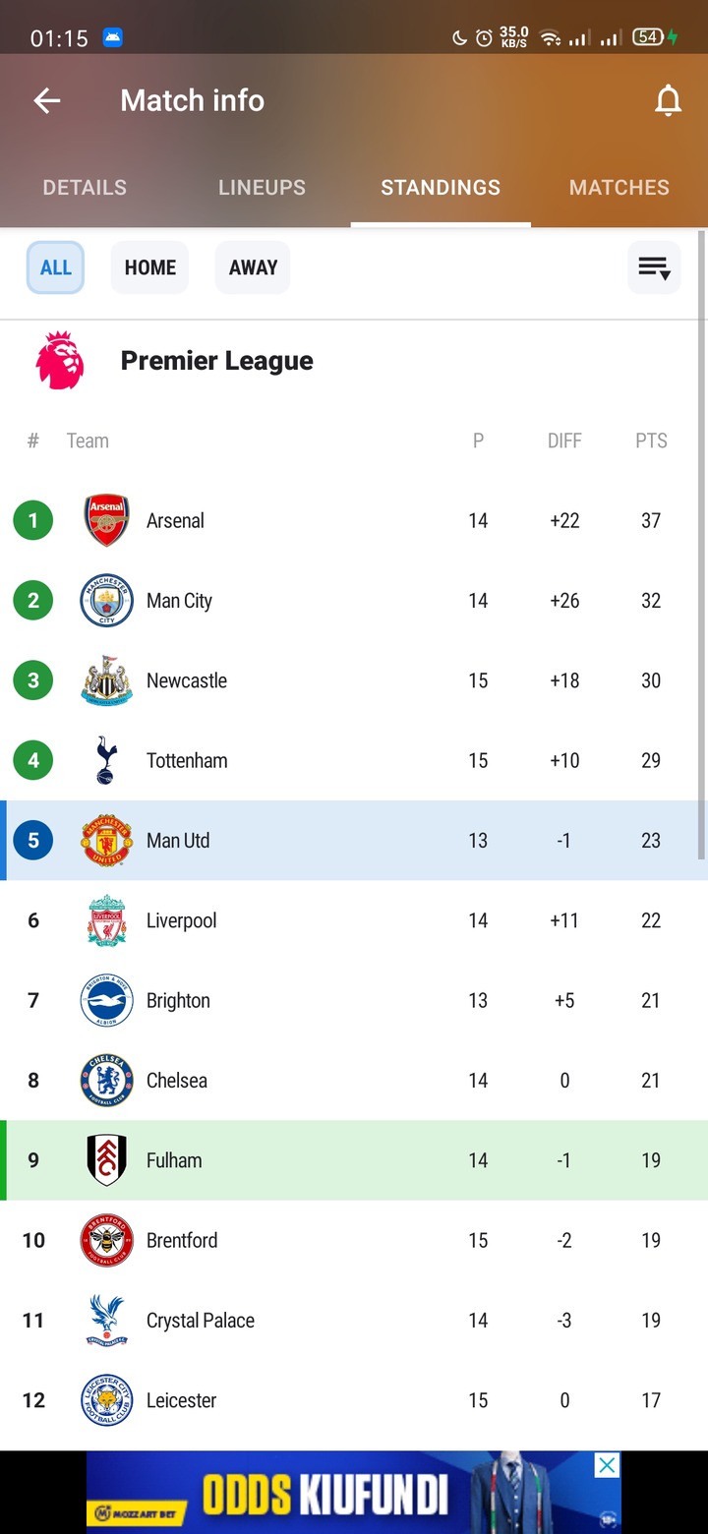Image resolution: width=708 pixels, height=1534 pixels.
Task: Select the HOME standings filter
Action: click(x=149, y=267)
